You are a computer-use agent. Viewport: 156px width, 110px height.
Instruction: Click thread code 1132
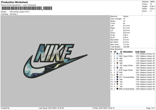pyautogui.click(x=138, y=58)
